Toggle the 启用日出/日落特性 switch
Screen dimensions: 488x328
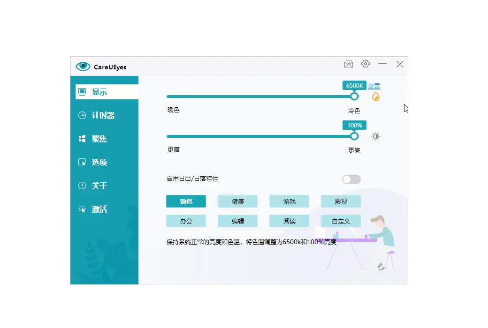351,179
